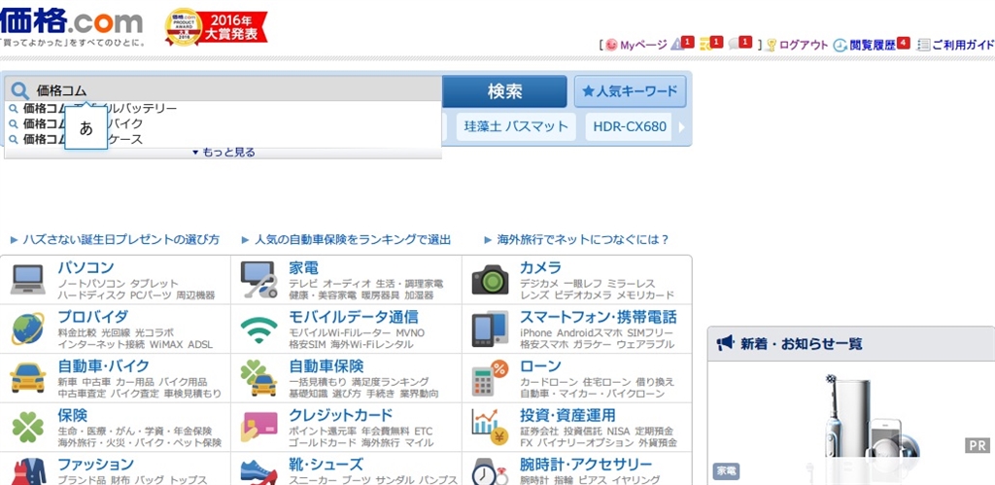
Task: Select the clover-and-car icon for 自動車保険
Action: 258,378
